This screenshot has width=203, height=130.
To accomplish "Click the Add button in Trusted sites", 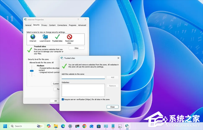I will [113, 77].
